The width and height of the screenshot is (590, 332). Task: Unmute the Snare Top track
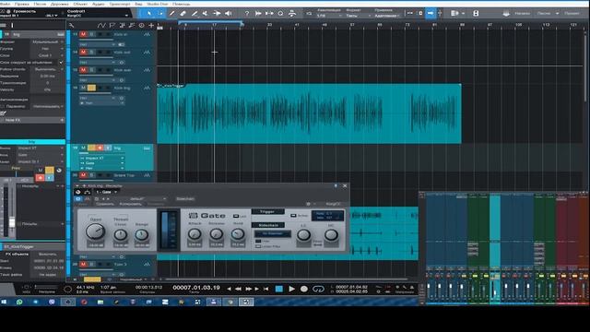coord(83,175)
